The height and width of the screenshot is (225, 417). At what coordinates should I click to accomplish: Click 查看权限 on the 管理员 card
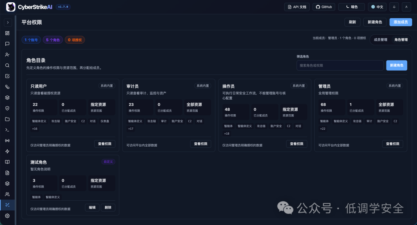click(x=393, y=144)
